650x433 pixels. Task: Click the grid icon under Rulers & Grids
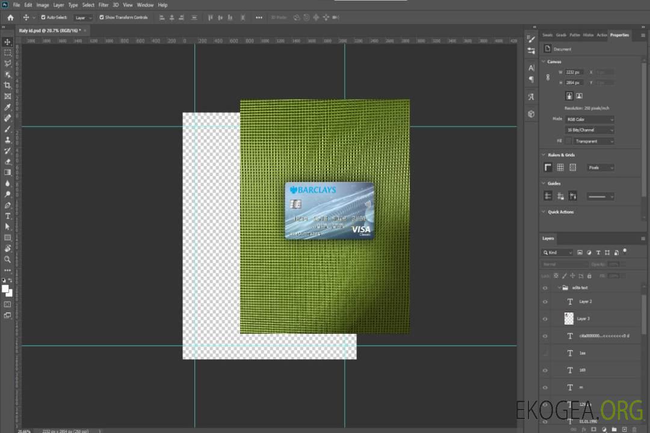560,168
